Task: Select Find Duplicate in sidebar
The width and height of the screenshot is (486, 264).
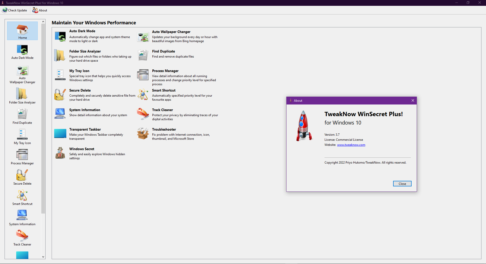Action: pyautogui.click(x=22, y=116)
